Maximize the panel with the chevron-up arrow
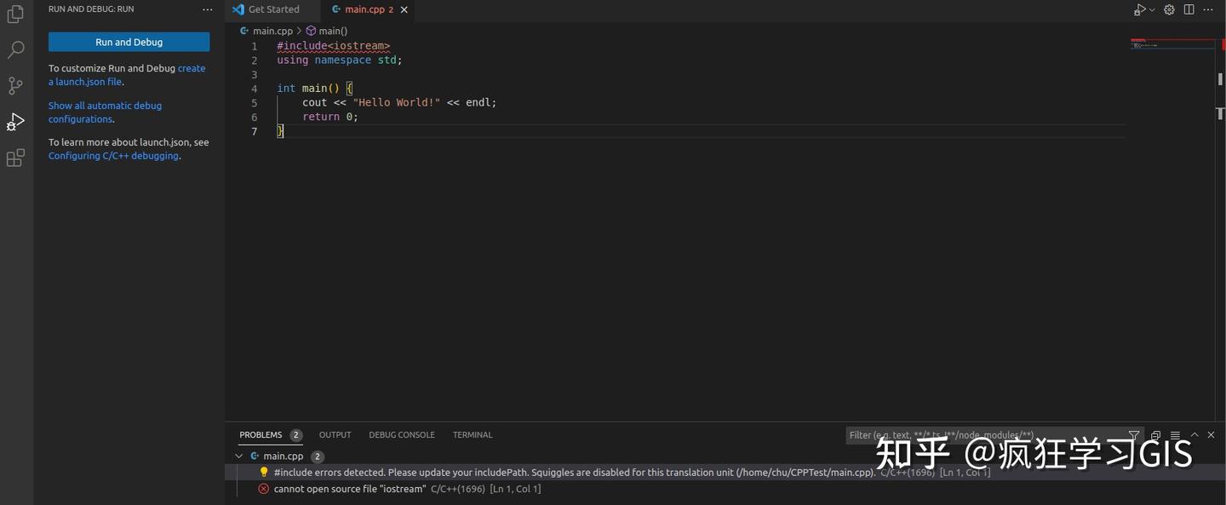The height and width of the screenshot is (505, 1226). pos(1194,435)
